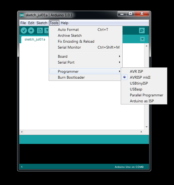Open the Help menu
The width and height of the screenshot is (174, 185).
[65, 23]
